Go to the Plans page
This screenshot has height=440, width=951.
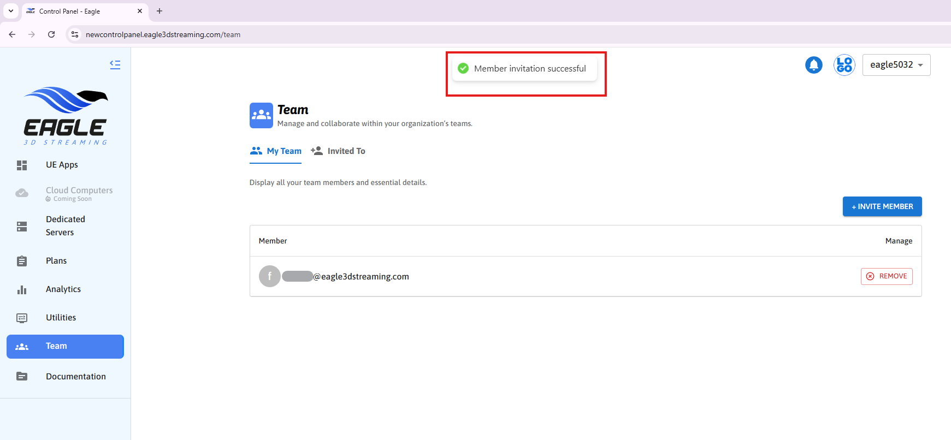click(56, 261)
